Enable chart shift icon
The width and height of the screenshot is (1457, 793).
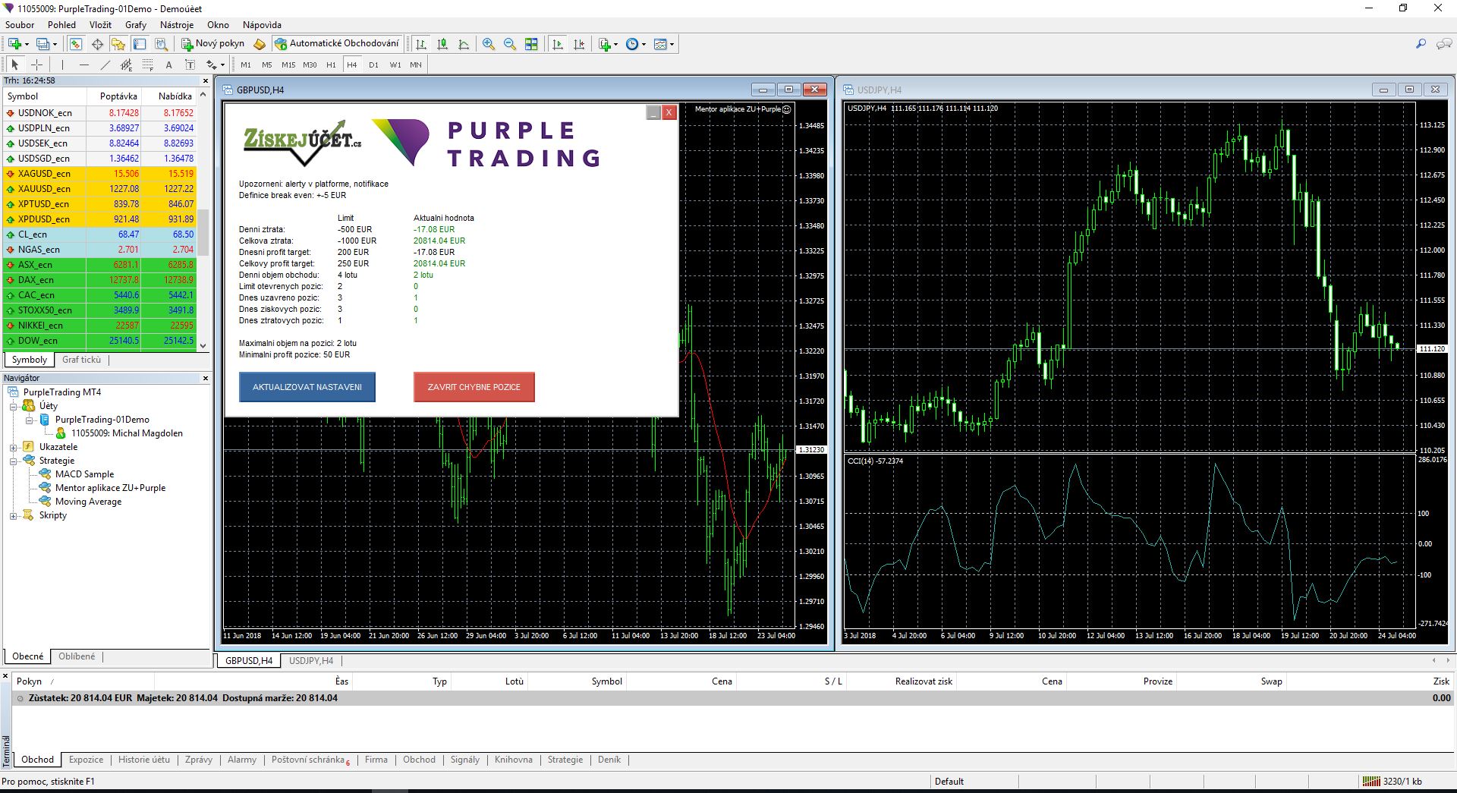(579, 44)
